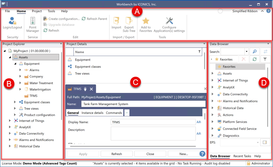This screenshot has height=167, width=273.
Task: Click Upgrade database in the ribbon
Action: (59, 25)
